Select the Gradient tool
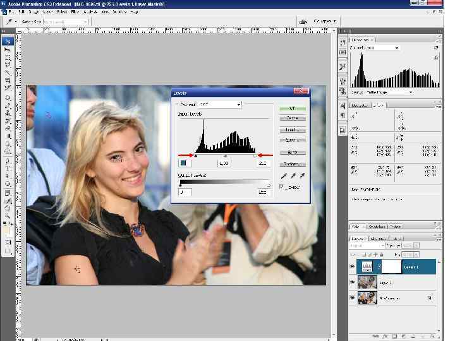This screenshot has width=455, height=341. (x=8, y=136)
